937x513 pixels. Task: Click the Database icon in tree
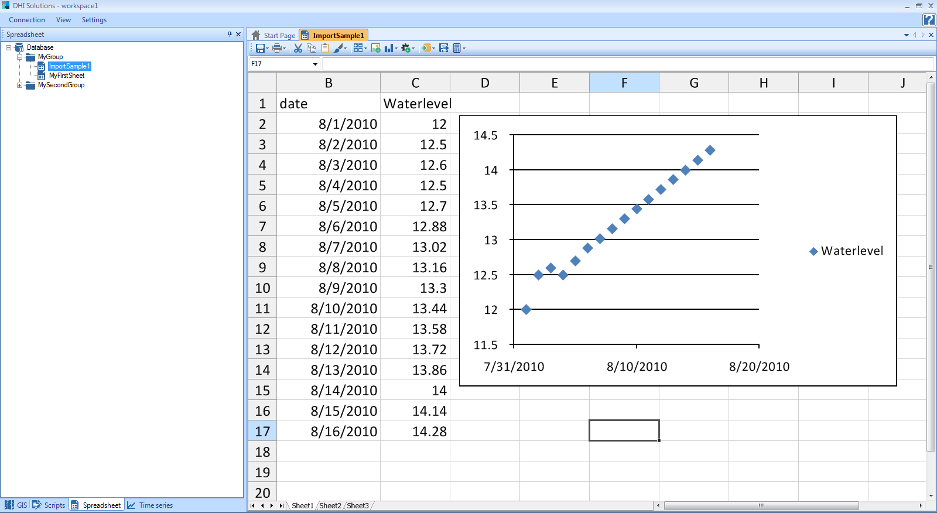pyautogui.click(x=19, y=47)
